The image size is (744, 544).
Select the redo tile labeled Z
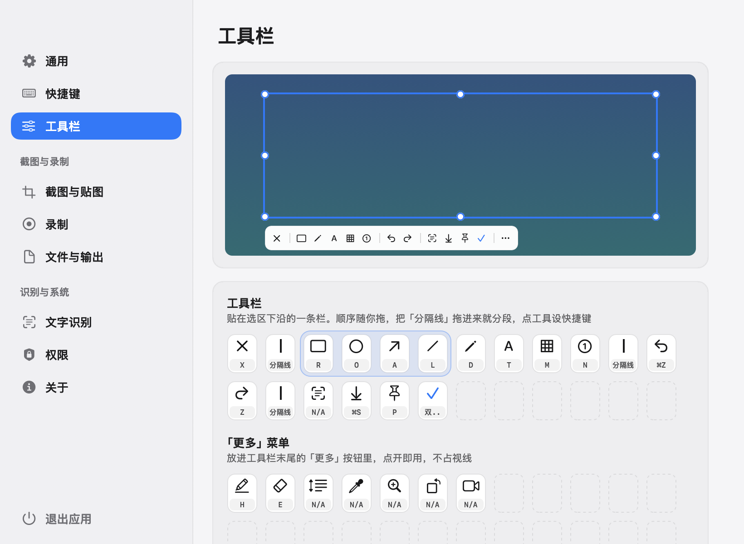click(242, 401)
